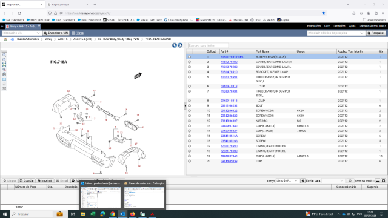Select radio button for callout 9 BOLT row

click(x=189, y=105)
